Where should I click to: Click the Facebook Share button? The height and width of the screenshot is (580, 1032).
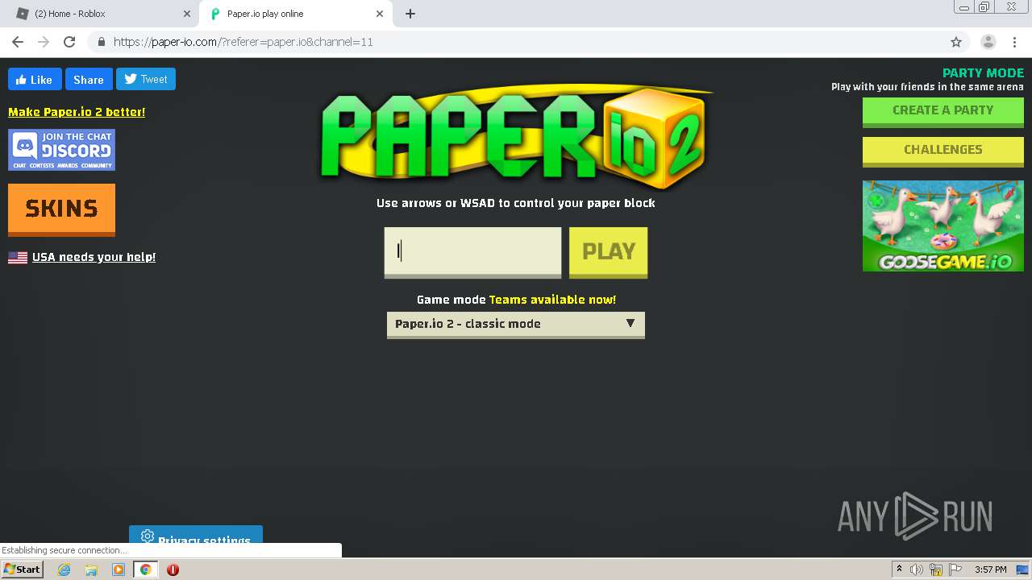[x=89, y=79]
